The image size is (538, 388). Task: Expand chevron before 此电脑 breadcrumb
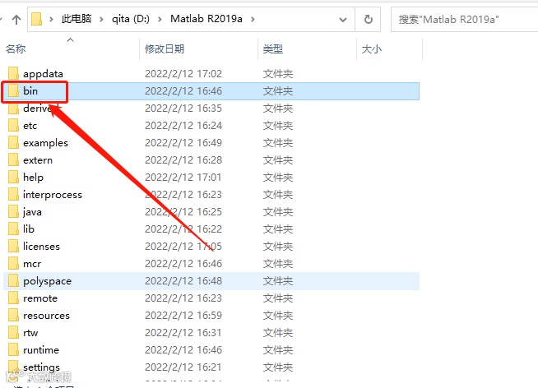pos(51,19)
